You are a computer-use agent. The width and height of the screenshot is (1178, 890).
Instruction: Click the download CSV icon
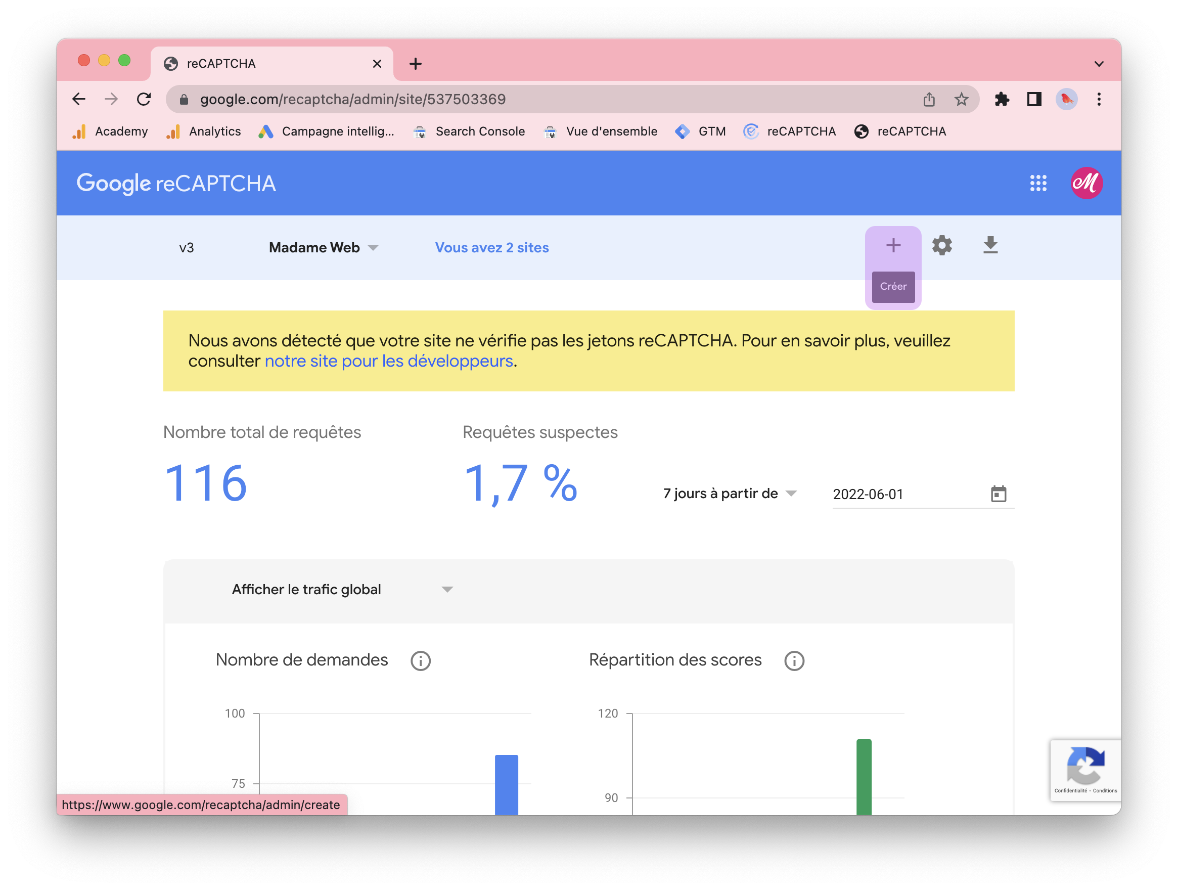990,246
